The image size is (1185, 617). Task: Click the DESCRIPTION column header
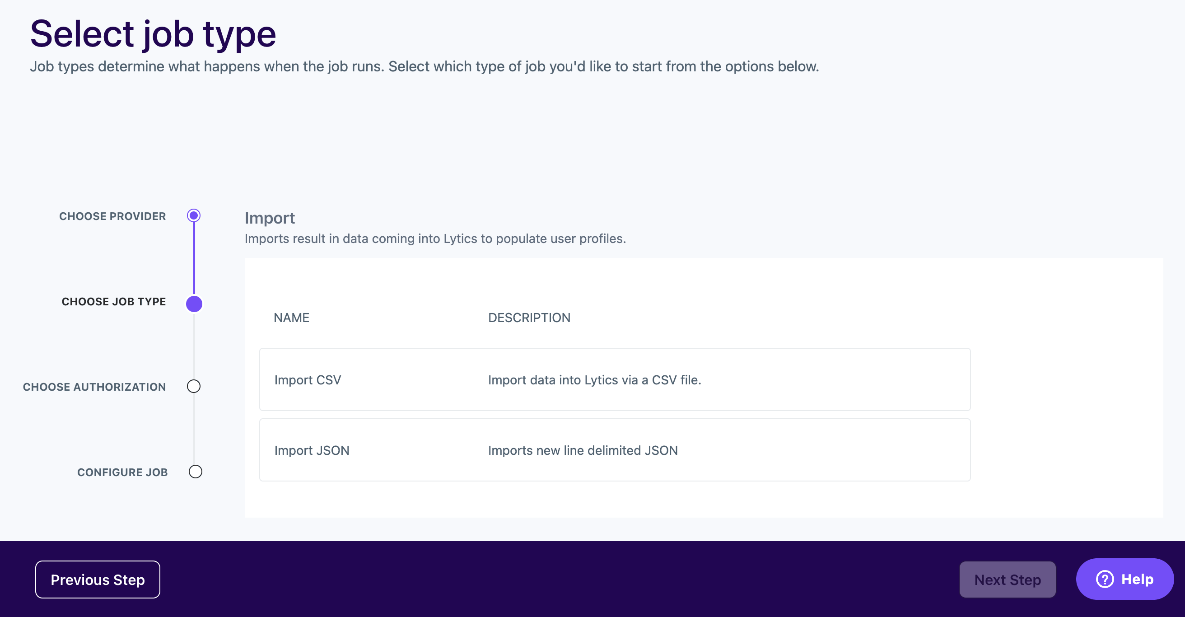click(529, 318)
